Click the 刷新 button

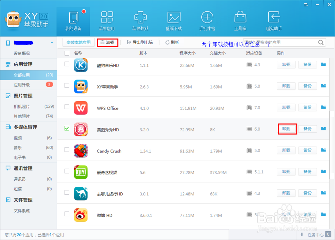point(172,42)
